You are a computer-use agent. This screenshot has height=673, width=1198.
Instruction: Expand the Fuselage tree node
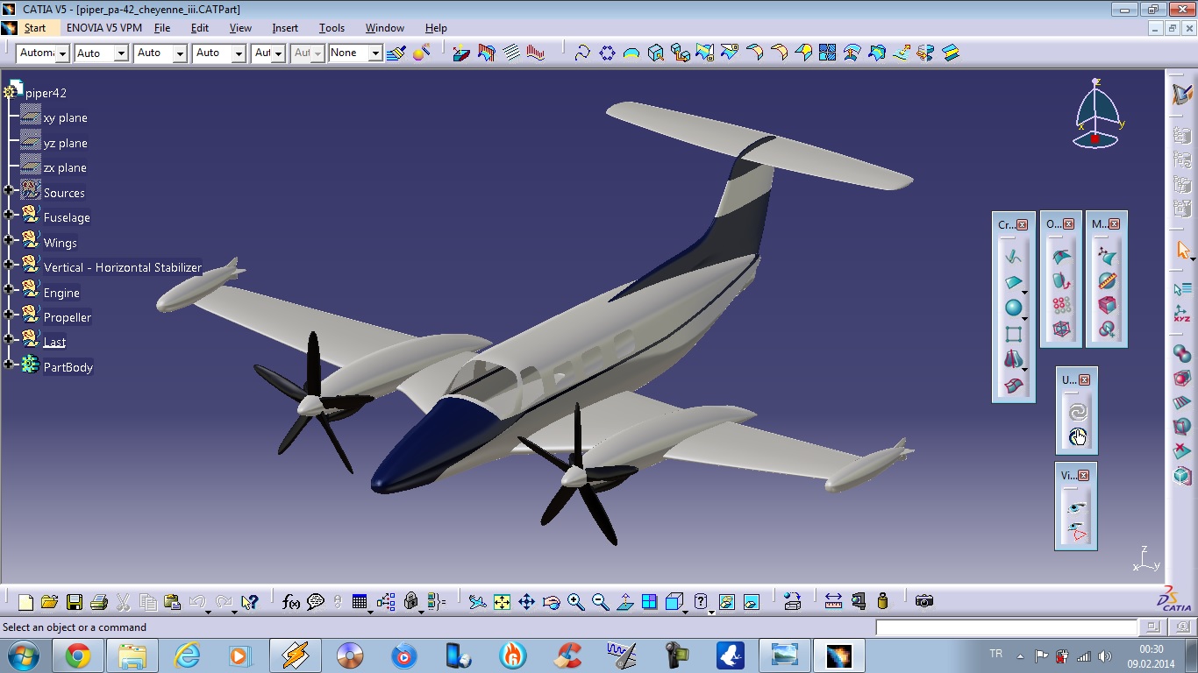point(9,215)
